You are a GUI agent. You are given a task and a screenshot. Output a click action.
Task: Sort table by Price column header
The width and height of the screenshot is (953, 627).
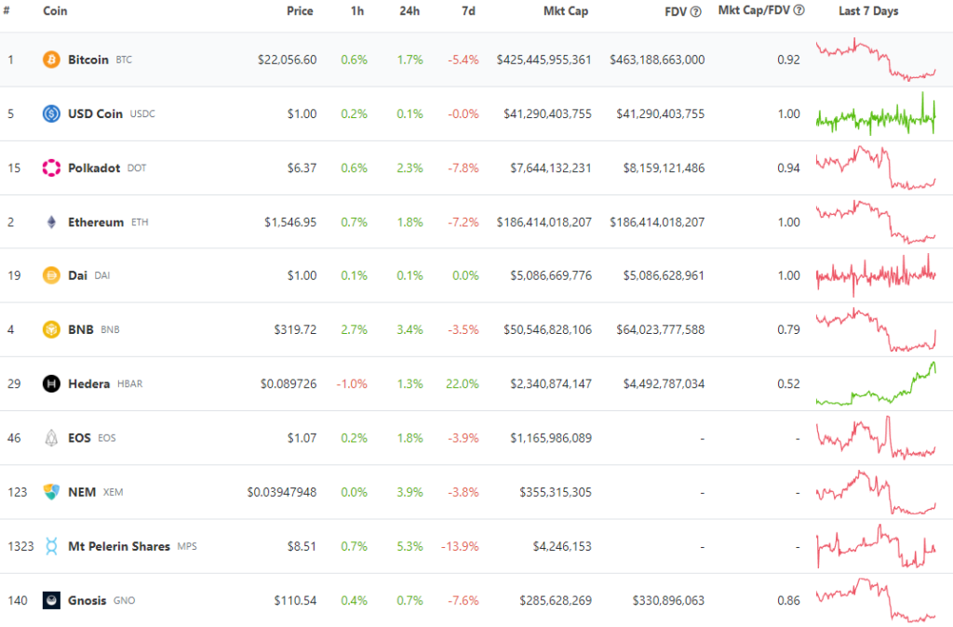pos(300,11)
